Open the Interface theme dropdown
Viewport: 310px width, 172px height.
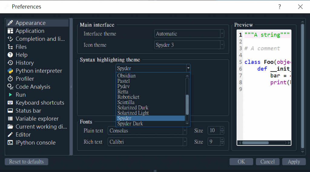(189, 34)
